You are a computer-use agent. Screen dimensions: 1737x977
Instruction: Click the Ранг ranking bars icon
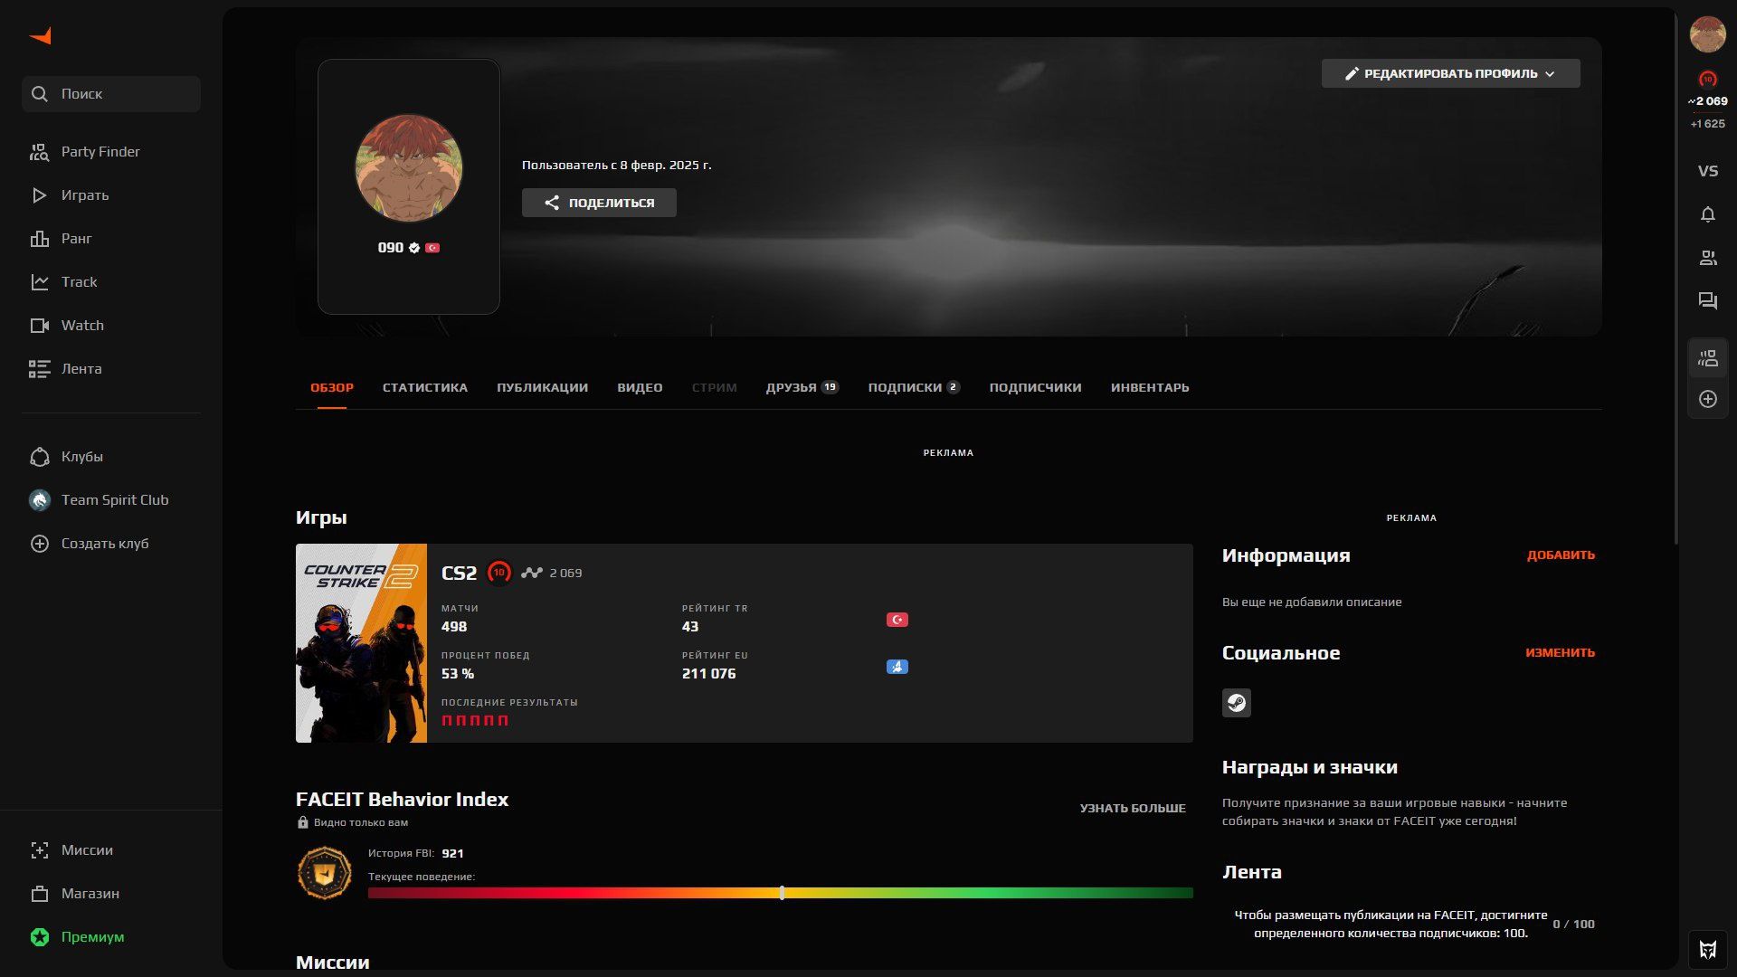click(x=39, y=239)
